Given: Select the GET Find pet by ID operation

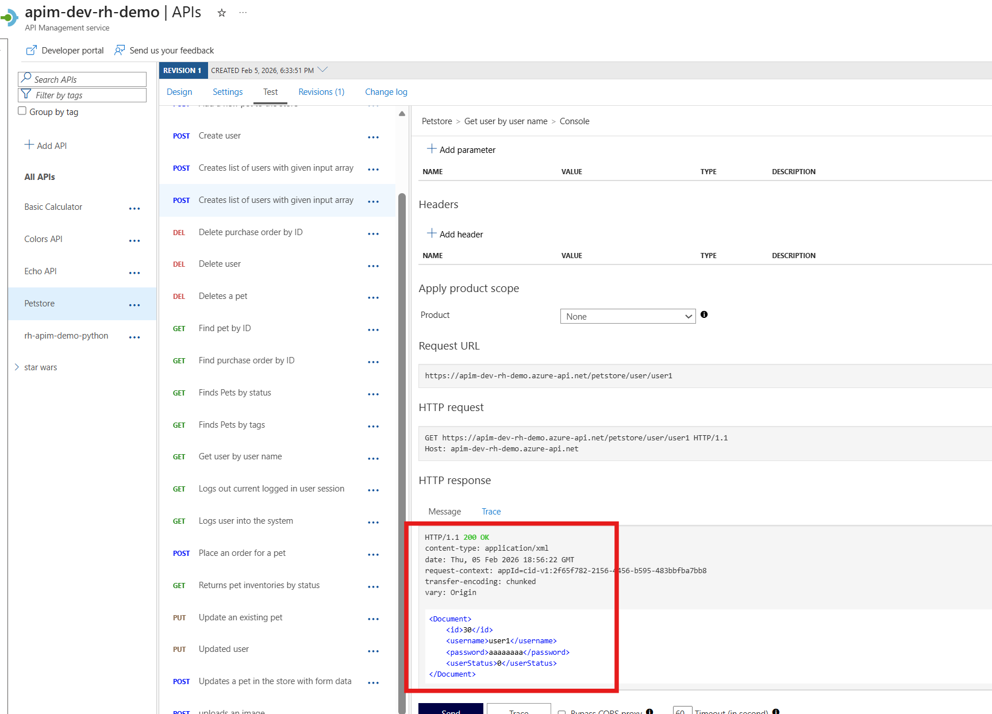Looking at the screenshot, I should pyautogui.click(x=277, y=328).
